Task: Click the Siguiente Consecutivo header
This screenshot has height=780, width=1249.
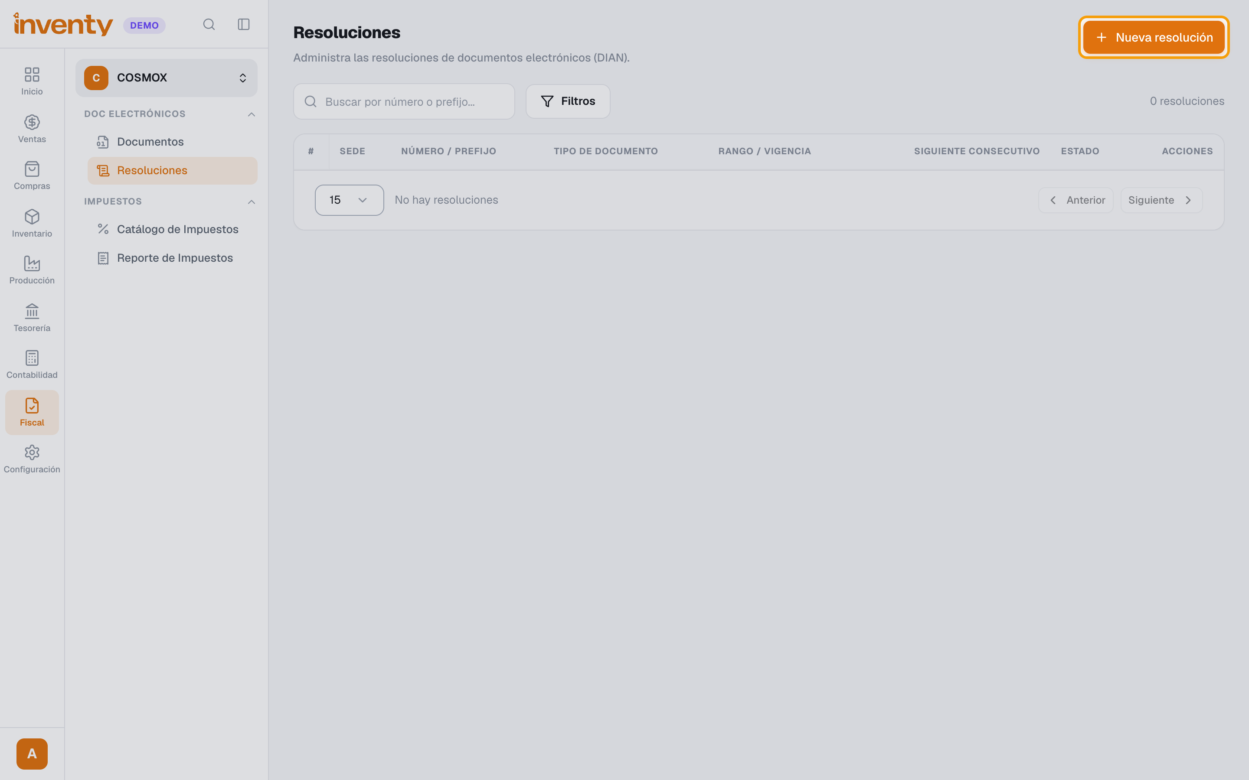Action: (x=977, y=151)
